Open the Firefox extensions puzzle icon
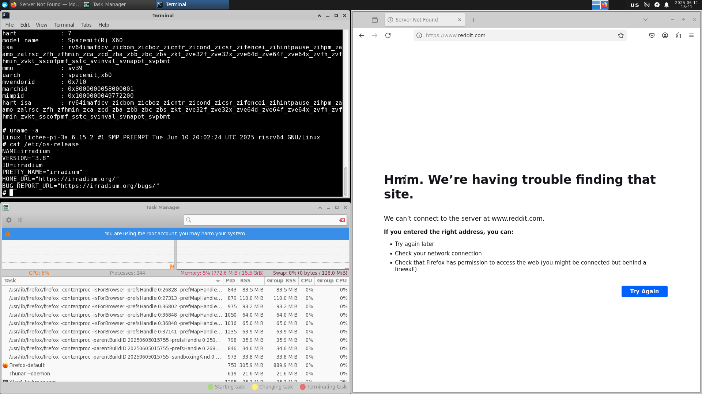702x394 pixels. [678, 35]
